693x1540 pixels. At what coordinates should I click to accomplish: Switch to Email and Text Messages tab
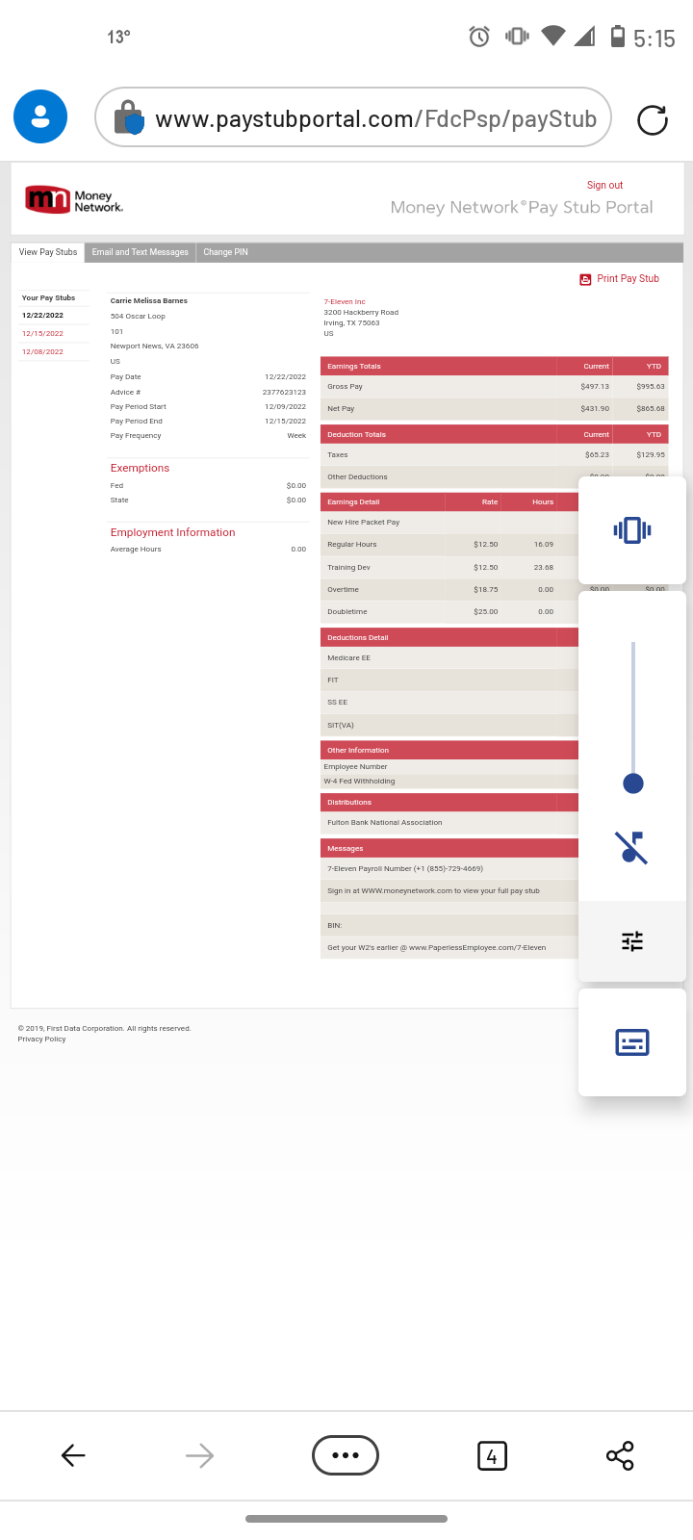pos(141,252)
